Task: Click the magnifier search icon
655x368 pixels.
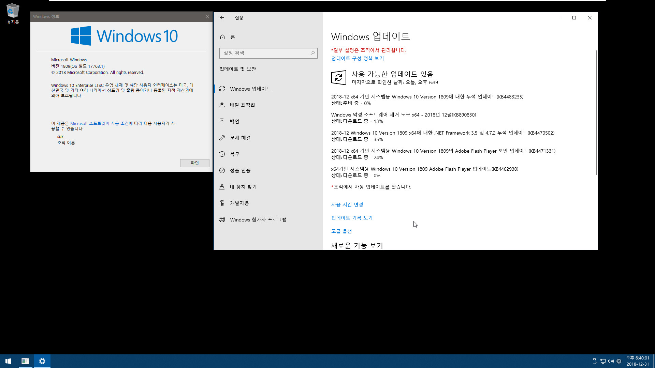Action: tap(312, 53)
